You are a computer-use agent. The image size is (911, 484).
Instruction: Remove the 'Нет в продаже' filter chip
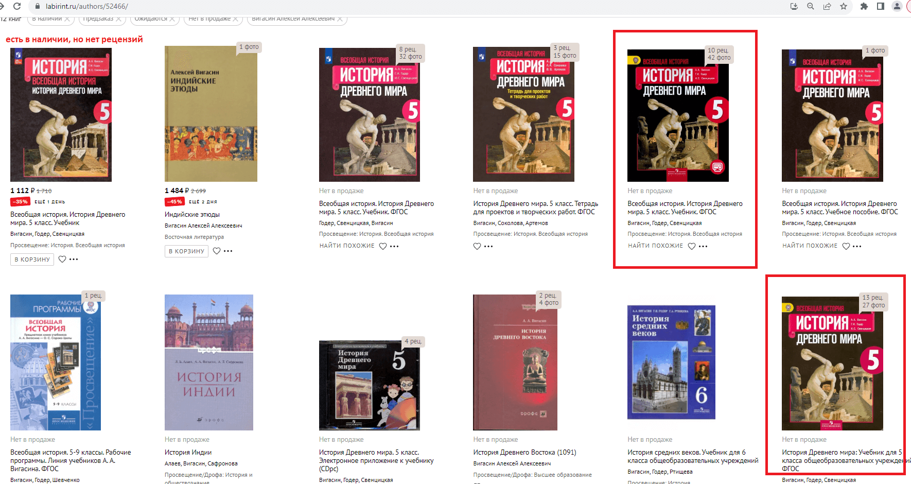click(x=235, y=19)
